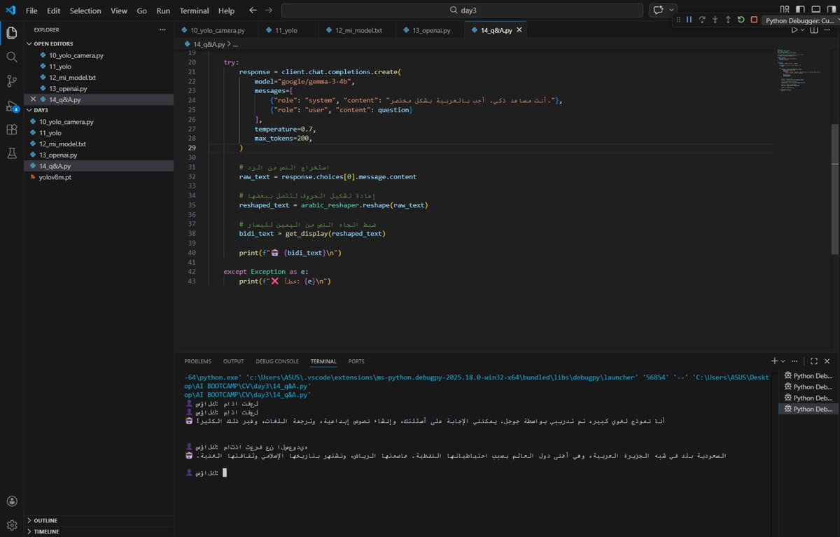Run the Python file with the play icon
This screenshot has height=537, width=840.
click(794, 30)
